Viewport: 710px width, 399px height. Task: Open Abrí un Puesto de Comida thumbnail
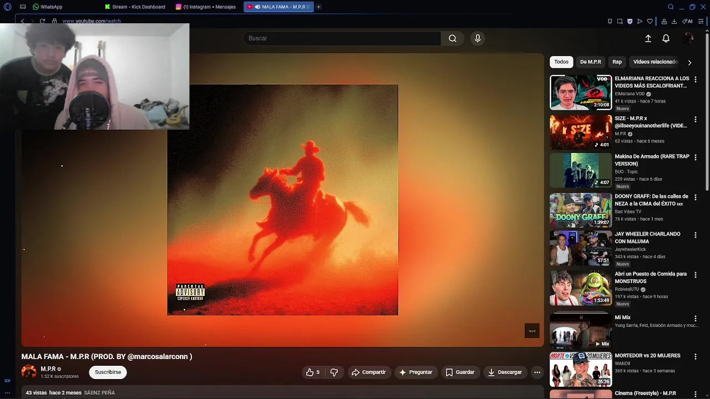point(581,288)
